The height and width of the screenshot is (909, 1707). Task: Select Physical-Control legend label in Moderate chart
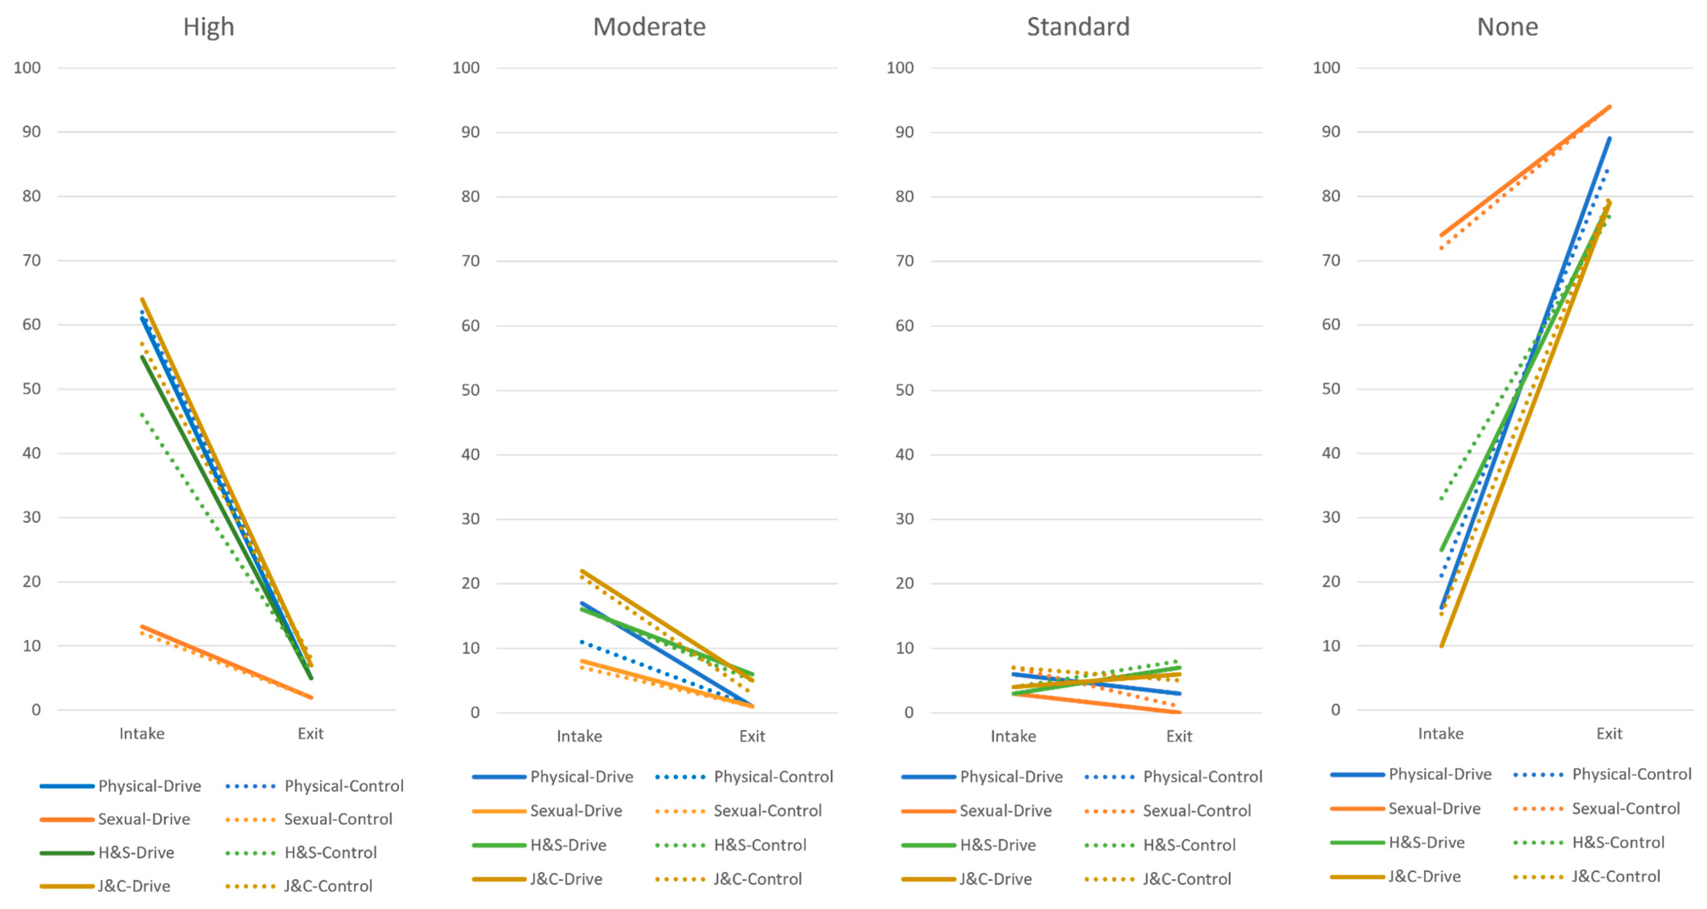coord(773,776)
